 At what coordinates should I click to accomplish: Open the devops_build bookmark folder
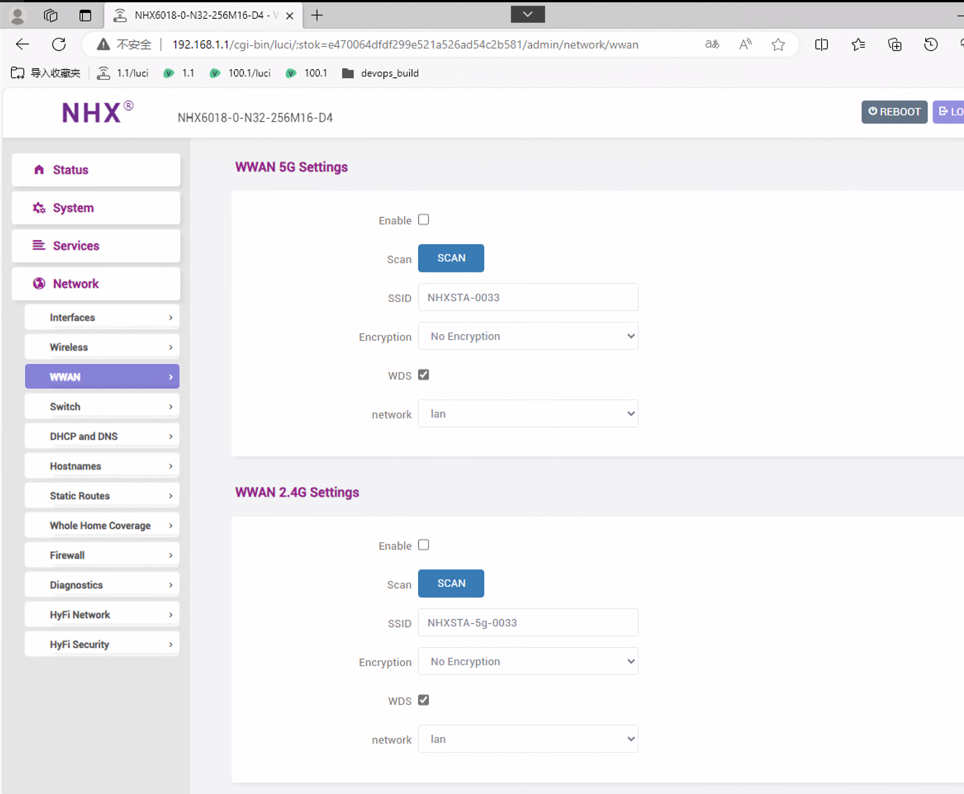(x=381, y=73)
